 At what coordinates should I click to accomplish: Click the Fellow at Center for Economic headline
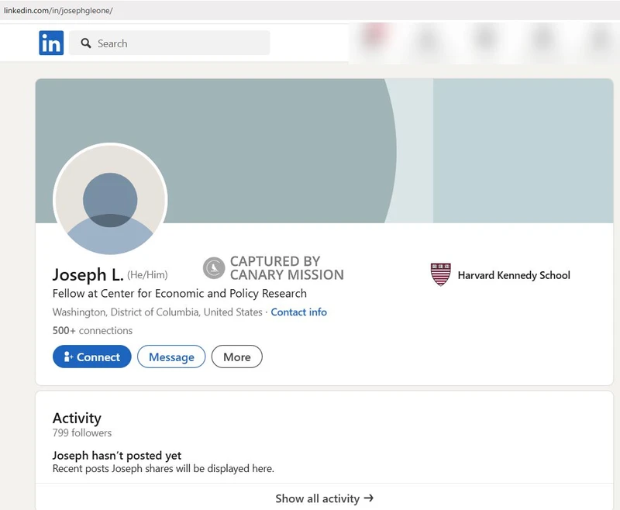180,293
